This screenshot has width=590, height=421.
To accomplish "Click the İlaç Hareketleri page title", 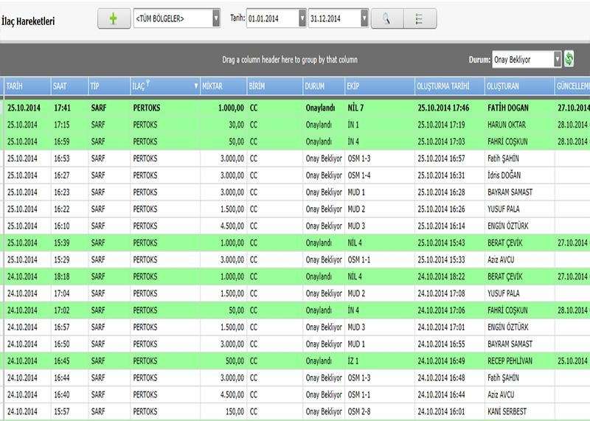I will 28,21.
